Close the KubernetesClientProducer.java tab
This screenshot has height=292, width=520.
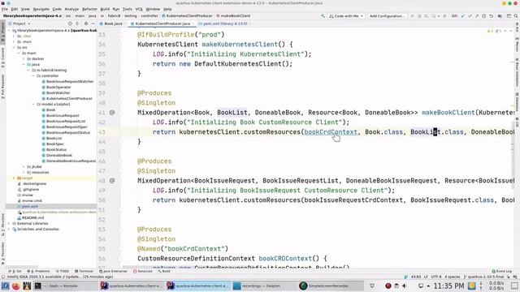tap(193, 24)
